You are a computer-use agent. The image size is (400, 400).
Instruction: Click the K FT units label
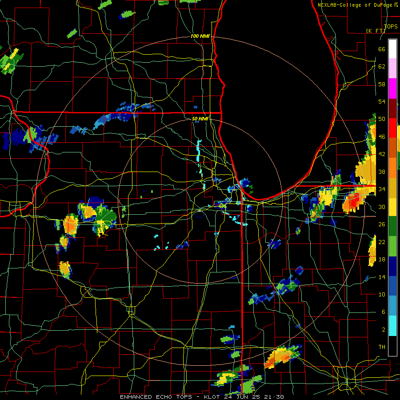(x=376, y=31)
